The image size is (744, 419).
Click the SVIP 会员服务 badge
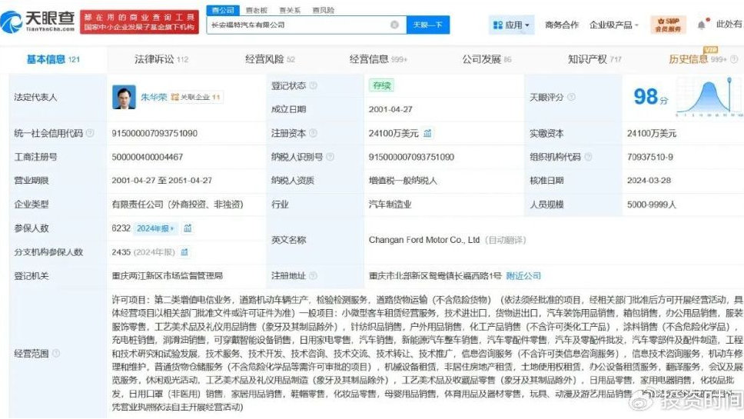pos(668,25)
